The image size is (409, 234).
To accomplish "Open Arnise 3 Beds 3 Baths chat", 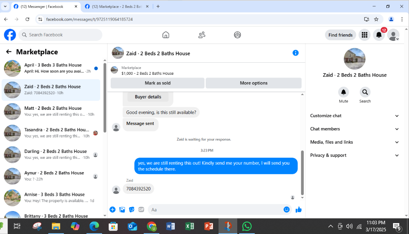I will point(51,198).
